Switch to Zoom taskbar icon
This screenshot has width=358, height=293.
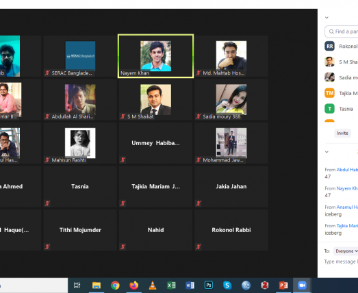302,285
